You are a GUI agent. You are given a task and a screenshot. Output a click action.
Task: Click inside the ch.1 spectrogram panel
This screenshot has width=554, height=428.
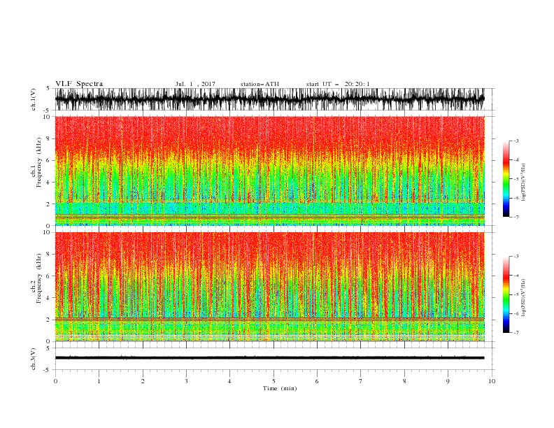[269, 171]
